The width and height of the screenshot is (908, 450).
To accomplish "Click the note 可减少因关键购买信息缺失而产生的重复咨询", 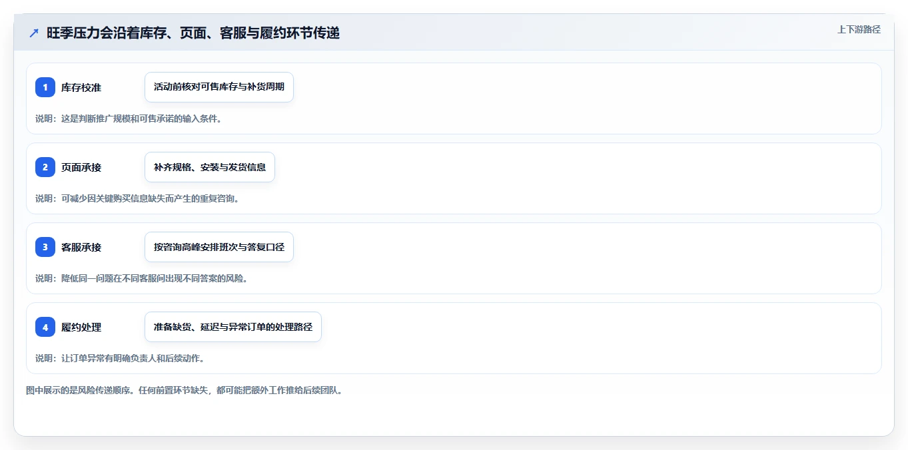I will 137,198.
